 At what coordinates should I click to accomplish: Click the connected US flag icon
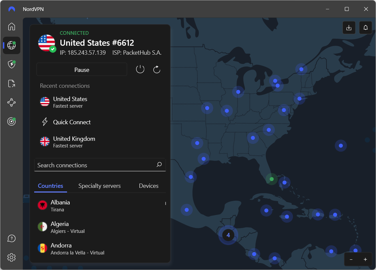47,43
